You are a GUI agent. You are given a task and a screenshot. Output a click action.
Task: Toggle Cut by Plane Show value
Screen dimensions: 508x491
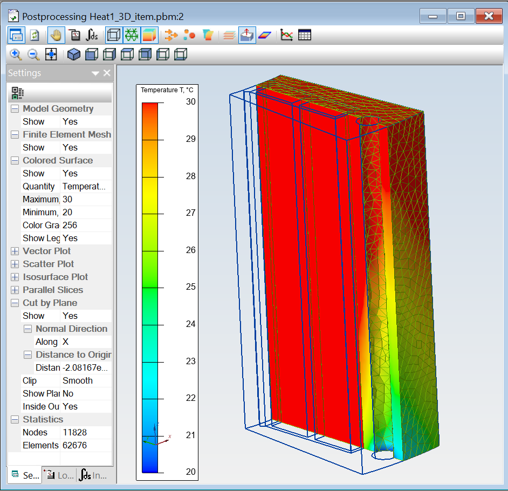(x=86, y=316)
